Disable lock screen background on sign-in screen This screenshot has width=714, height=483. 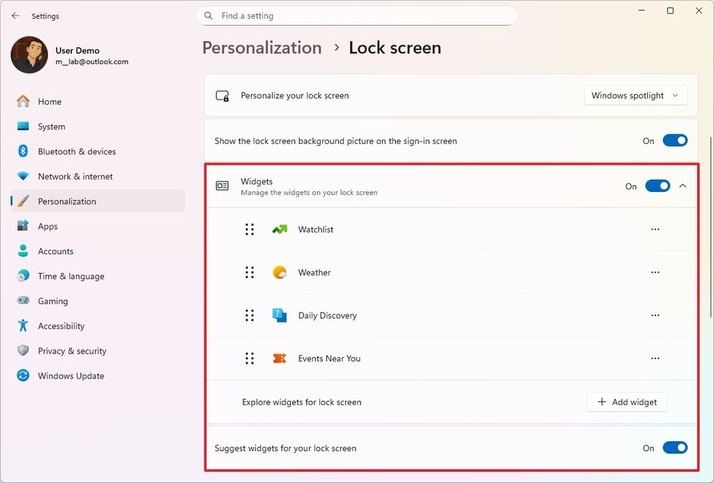(674, 140)
